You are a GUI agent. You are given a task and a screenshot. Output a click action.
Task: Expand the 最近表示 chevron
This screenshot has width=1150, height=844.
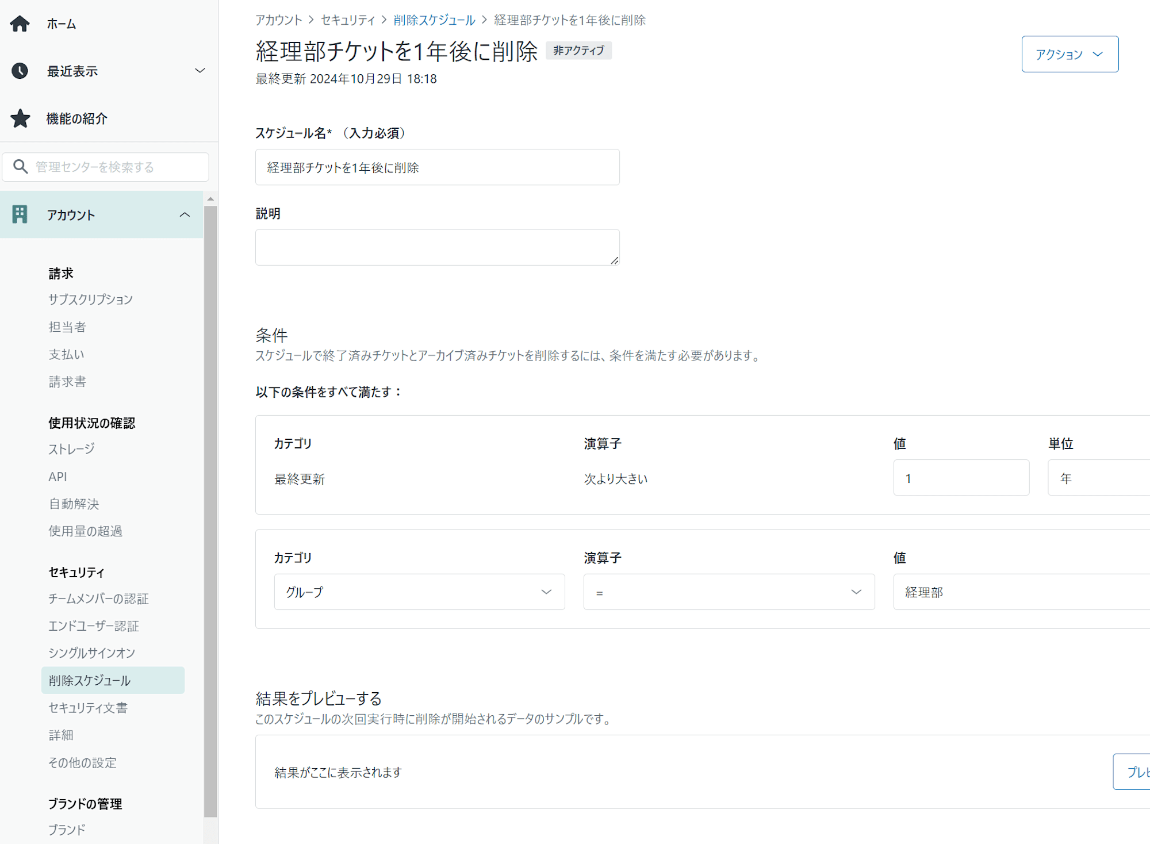point(200,71)
